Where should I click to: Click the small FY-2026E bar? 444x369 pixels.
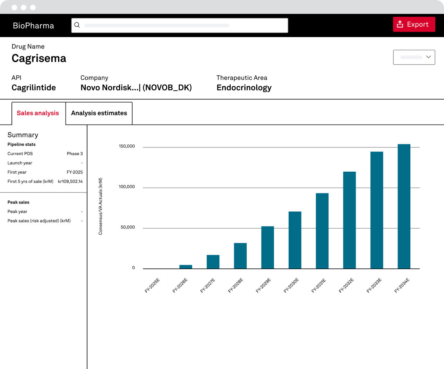pyautogui.click(x=186, y=267)
